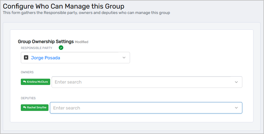This screenshot has width=264, height=134.
Task: Open the Owners dropdown chevron
Action: [x=236, y=82]
